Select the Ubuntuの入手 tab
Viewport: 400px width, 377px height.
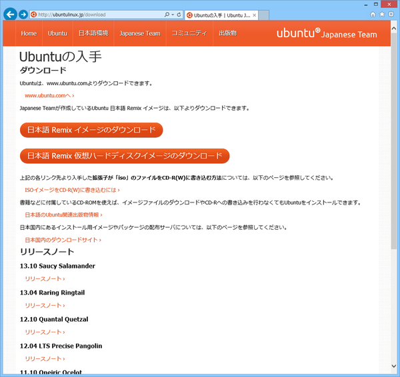pyautogui.click(x=221, y=15)
